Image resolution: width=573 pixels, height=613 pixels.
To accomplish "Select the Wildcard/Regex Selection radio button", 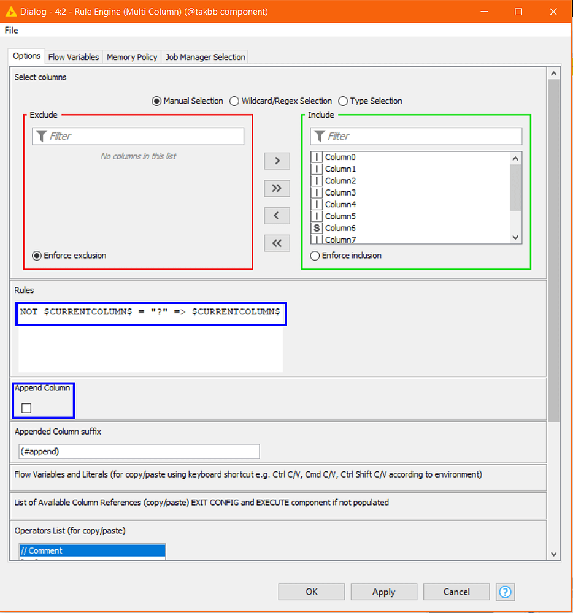I will 234,101.
